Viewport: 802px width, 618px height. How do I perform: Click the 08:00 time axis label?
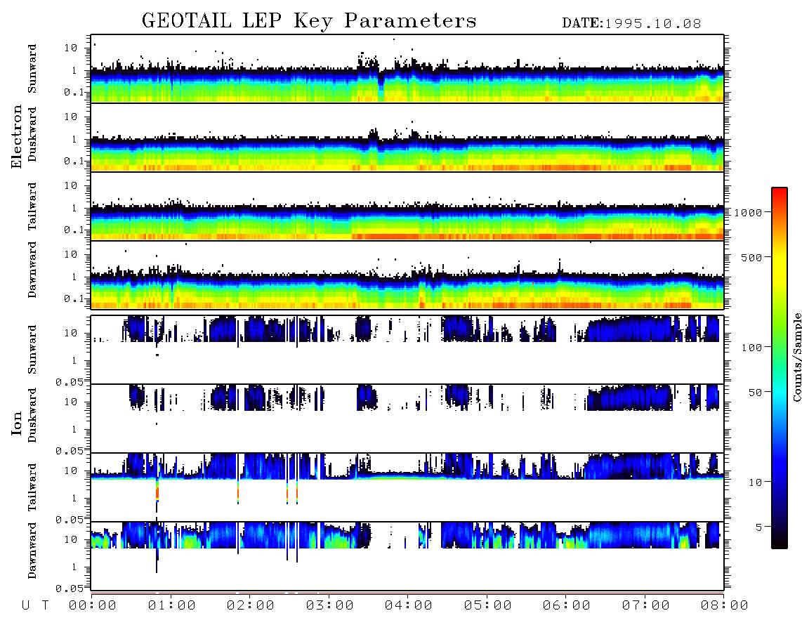point(725,605)
